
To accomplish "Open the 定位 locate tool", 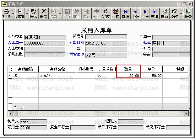I will click(106, 14).
